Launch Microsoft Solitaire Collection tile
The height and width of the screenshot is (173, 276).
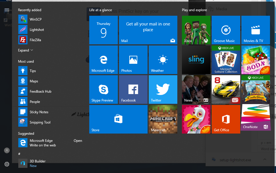[x=226, y=60]
